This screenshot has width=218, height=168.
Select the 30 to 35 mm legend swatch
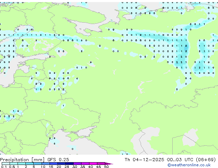coord(77,164)
